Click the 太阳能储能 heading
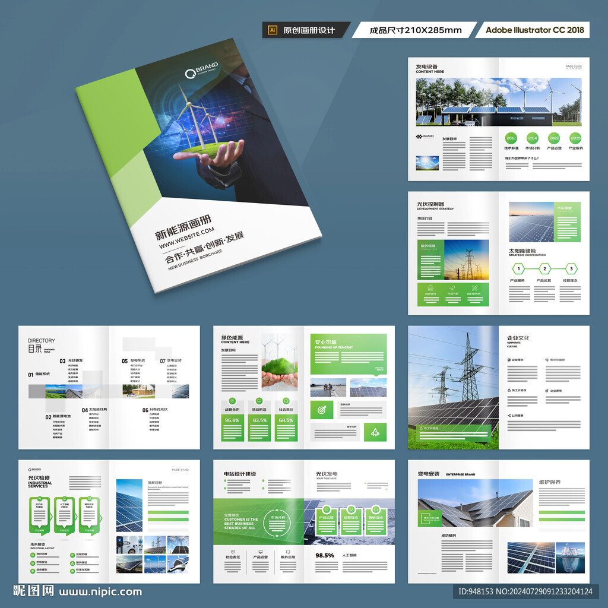Screen dimensions: 608x608 [x=522, y=251]
